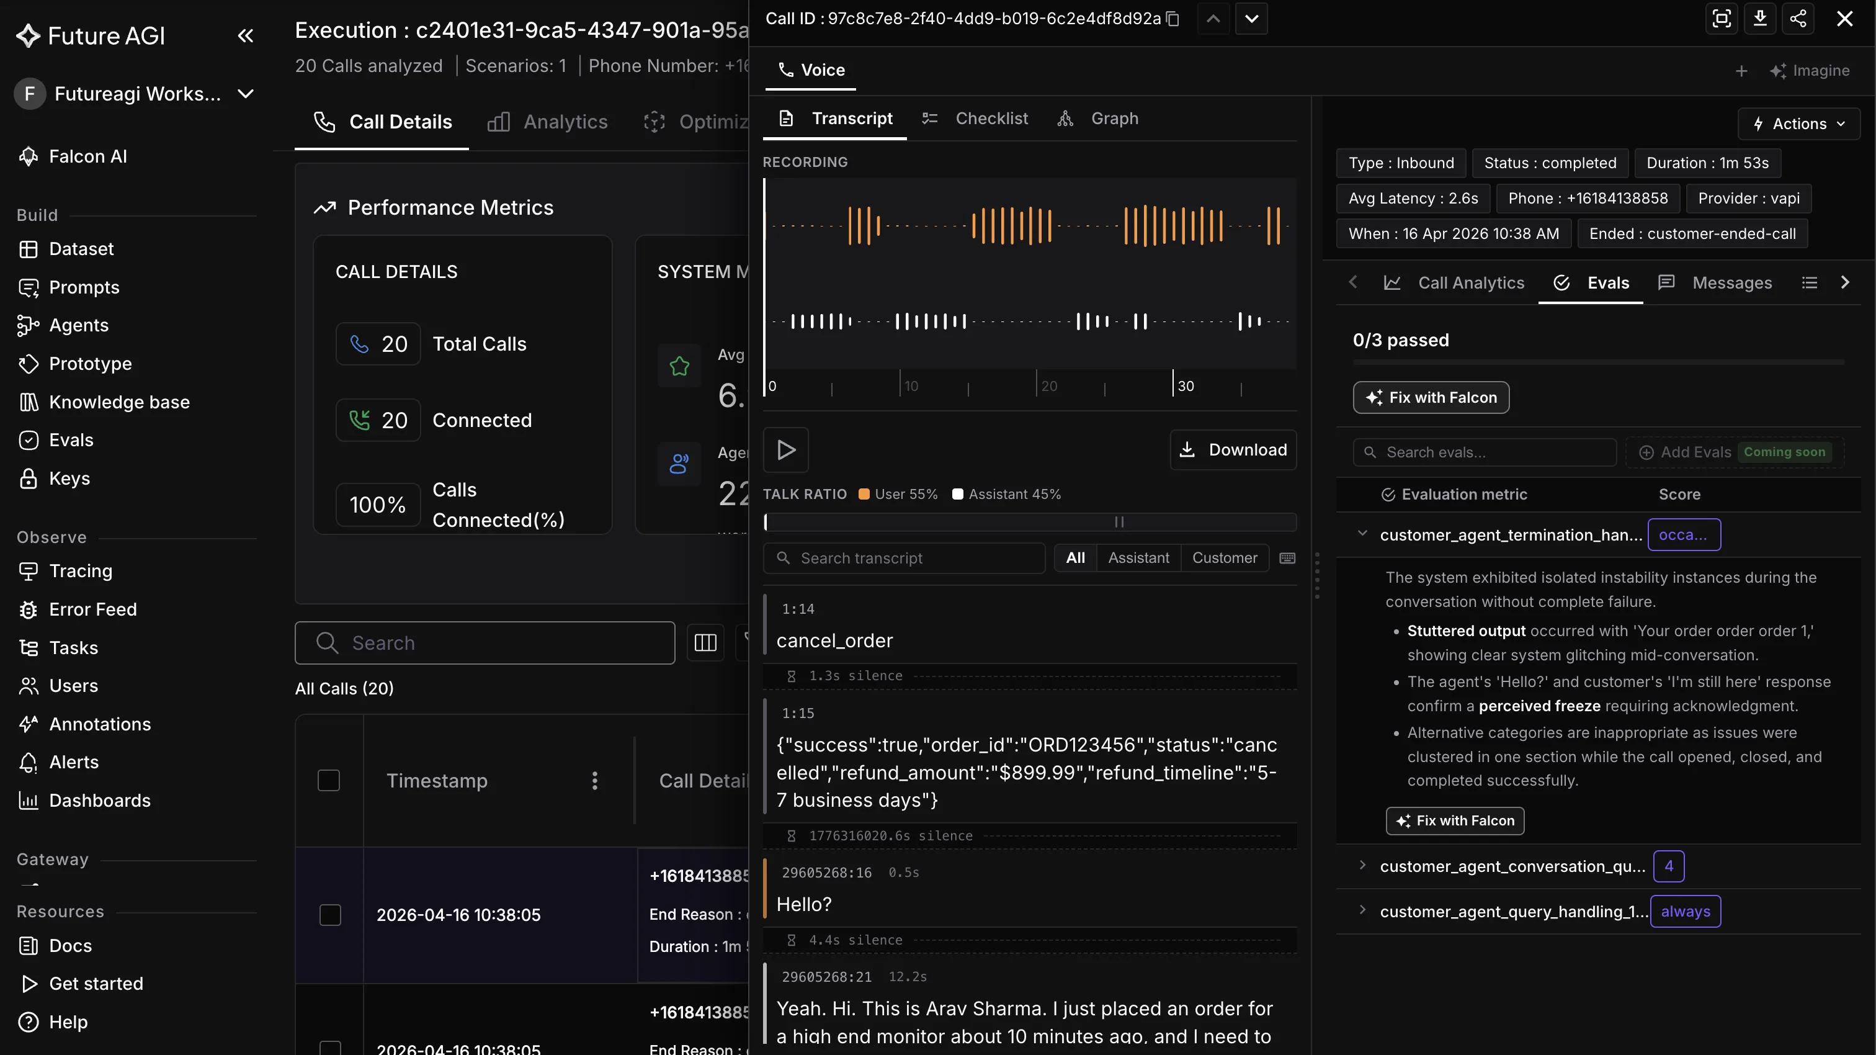Check the 2026-04-16 10:38:05 first row checkbox
Screen dimensions: 1876x1055
(x=330, y=915)
